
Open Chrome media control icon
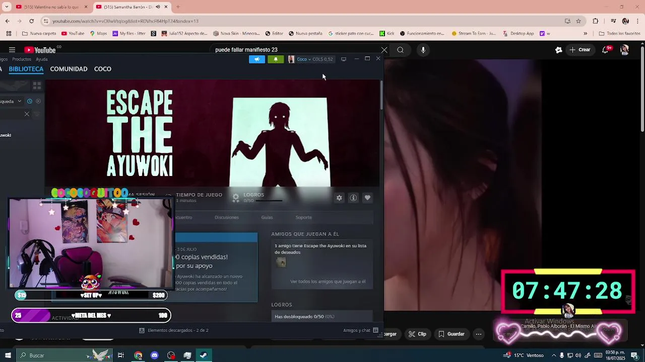[613, 21]
